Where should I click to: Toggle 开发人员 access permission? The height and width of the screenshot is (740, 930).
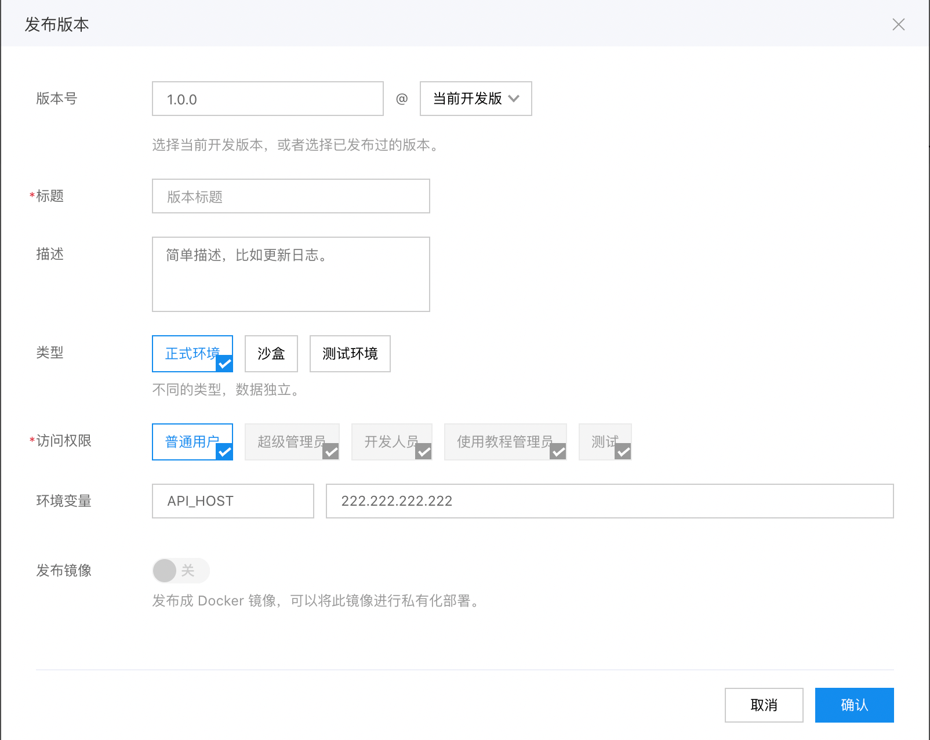[x=391, y=441]
